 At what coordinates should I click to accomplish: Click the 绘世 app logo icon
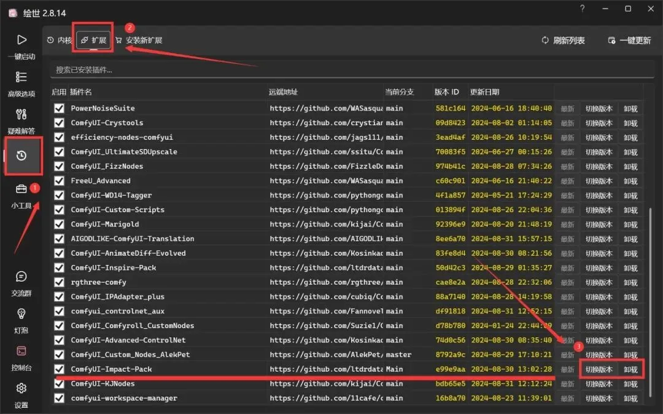pyautogui.click(x=13, y=13)
